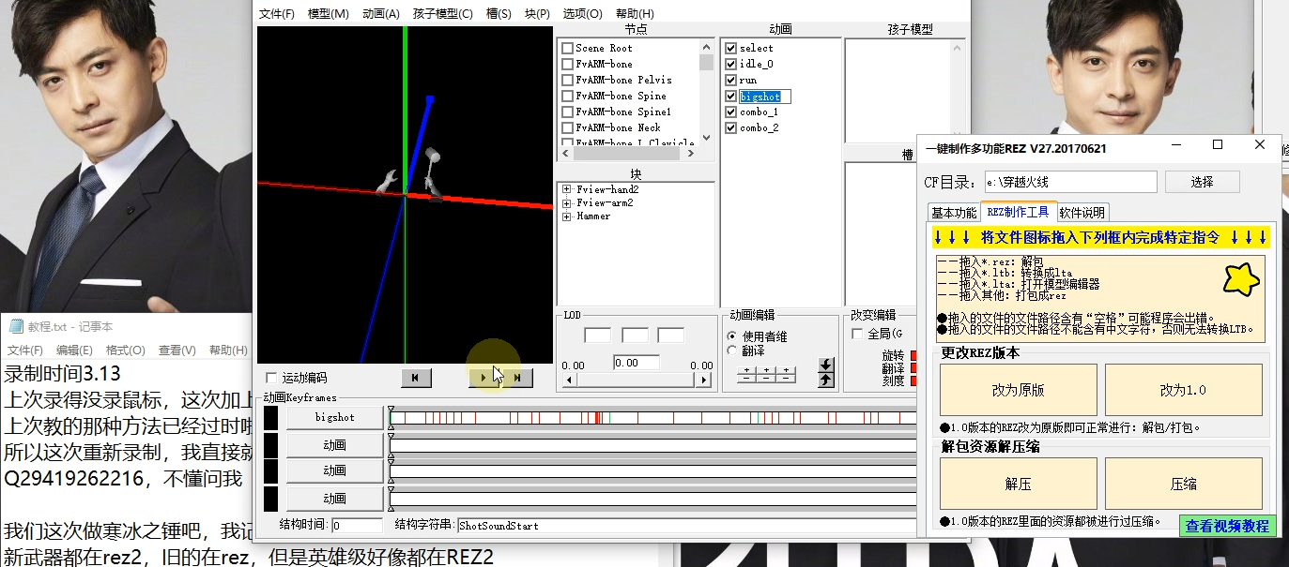Click the down arrow button in 动画编辑
This screenshot has height=567, width=1289.
826,365
